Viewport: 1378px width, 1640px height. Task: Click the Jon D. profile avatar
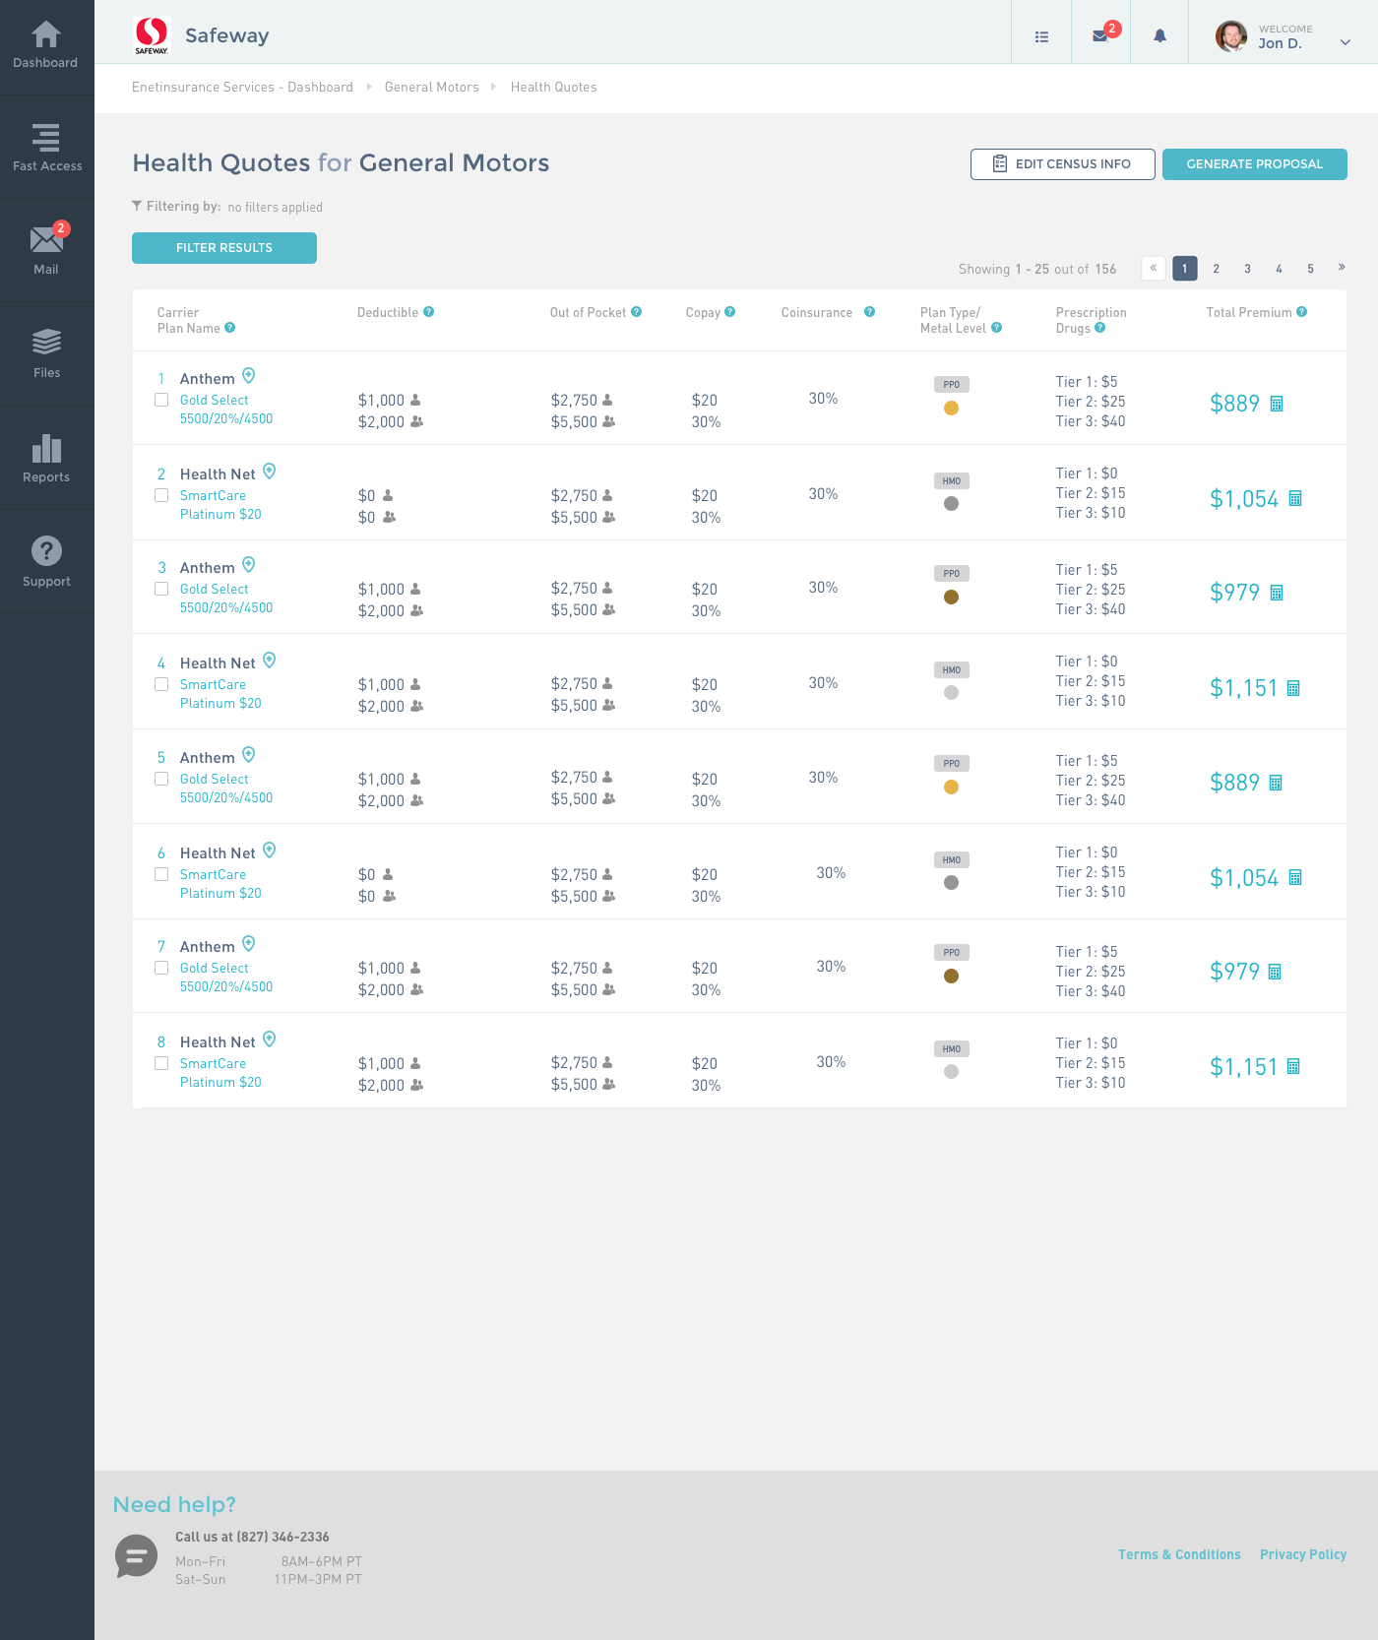1231,36
